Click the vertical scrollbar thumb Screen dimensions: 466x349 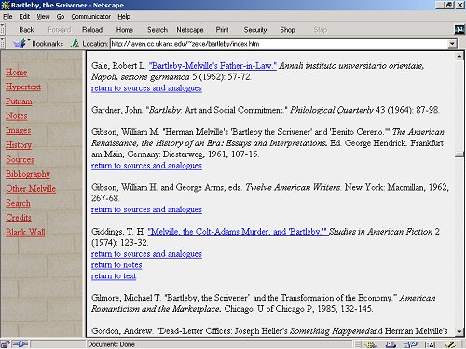459,154
